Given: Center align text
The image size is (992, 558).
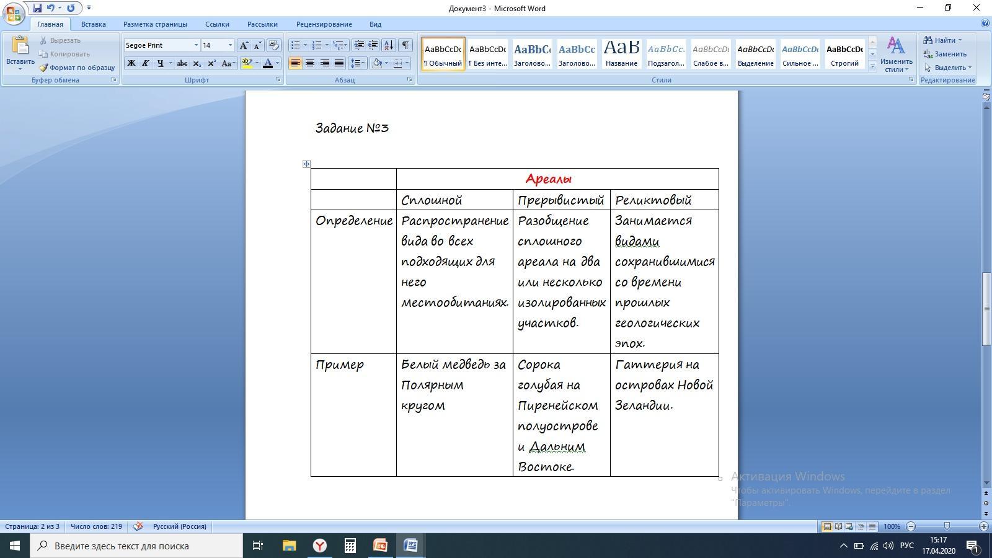Looking at the screenshot, I should click(x=309, y=63).
